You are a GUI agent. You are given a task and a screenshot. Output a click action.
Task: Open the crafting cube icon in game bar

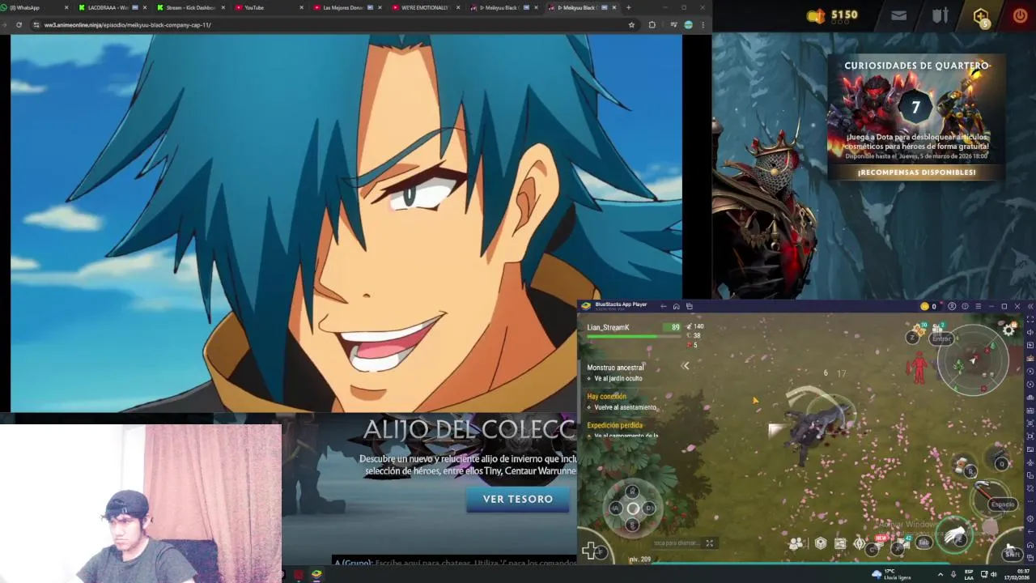pyautogui.click(x=820, y=543)
